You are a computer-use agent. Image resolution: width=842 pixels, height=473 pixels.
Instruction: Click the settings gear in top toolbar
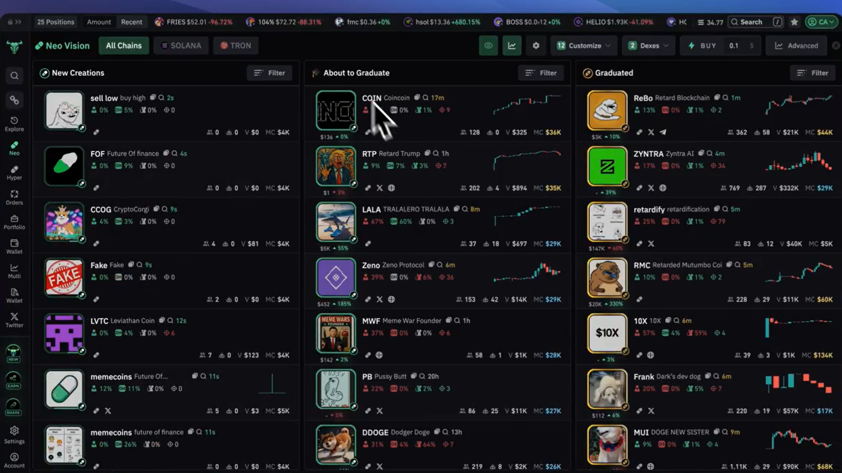pyautogui.click(x=536, y=46)
